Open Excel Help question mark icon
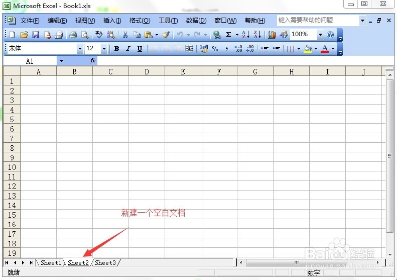 point(330,35)
